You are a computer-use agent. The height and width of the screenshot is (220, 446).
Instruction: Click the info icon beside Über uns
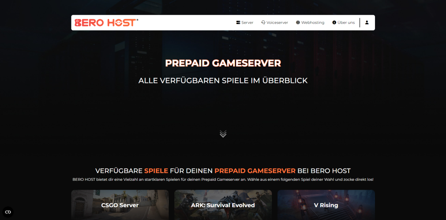[x=334, y=23]
